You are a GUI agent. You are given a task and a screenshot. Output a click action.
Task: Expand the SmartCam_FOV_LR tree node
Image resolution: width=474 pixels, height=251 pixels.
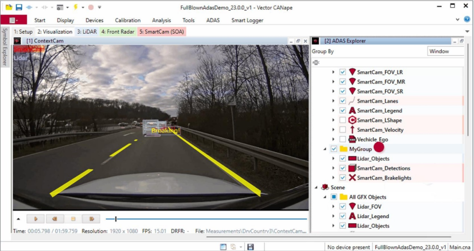334,72
